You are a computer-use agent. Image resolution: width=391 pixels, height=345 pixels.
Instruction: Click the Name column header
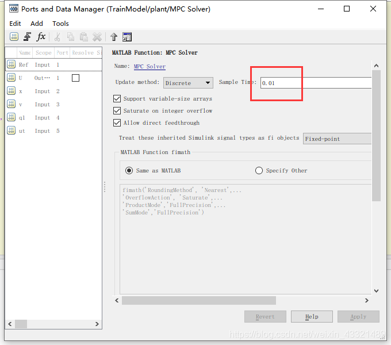pyautogui.click(x=25, y=52)
